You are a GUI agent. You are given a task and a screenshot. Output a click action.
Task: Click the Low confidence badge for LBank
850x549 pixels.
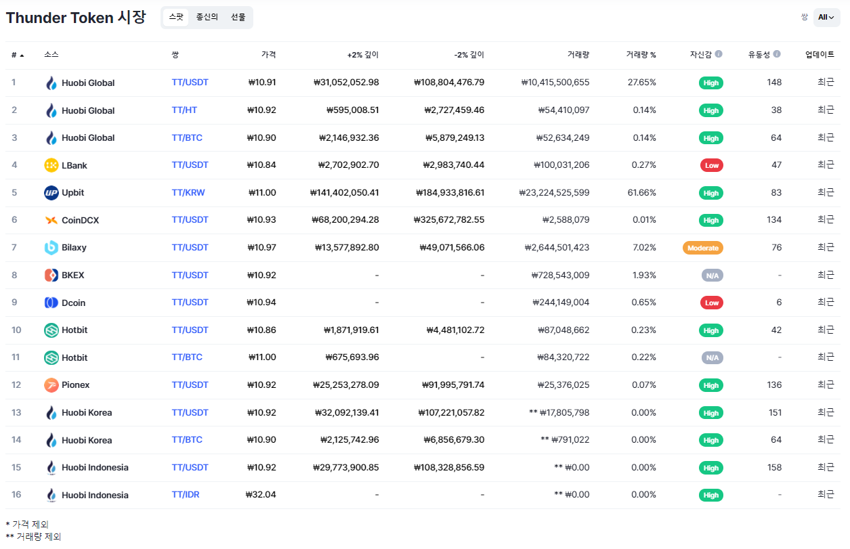(712, 165)
